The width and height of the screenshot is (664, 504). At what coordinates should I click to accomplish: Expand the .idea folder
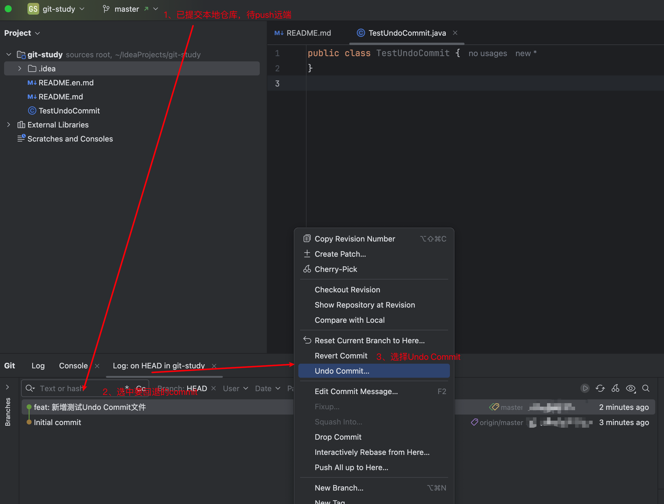20,69
